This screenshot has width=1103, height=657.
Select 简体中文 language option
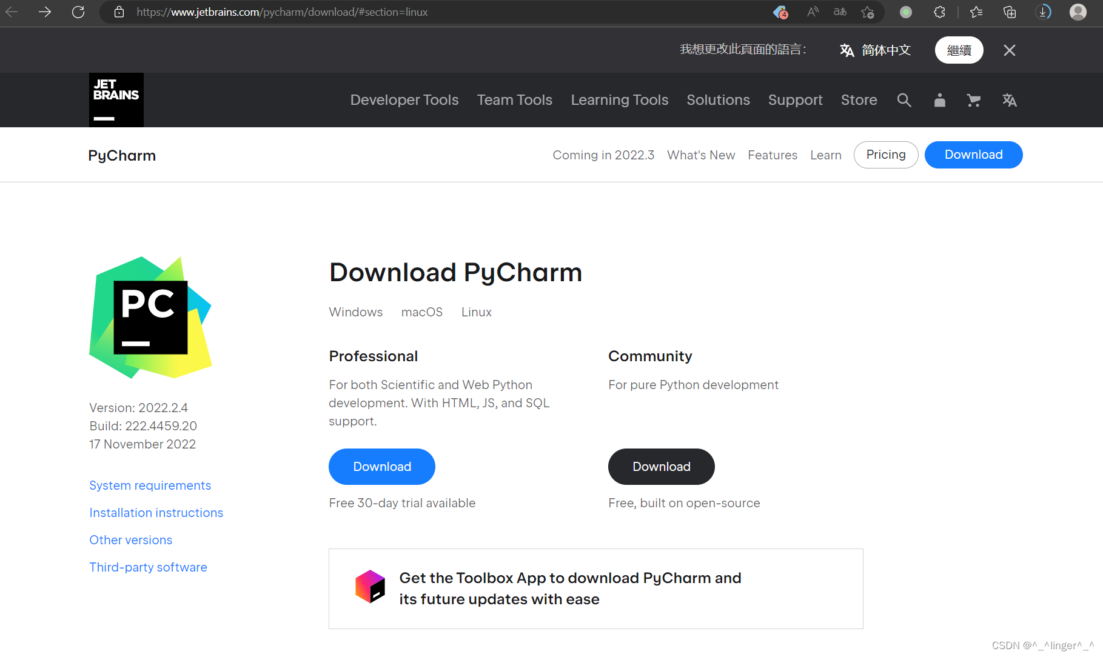click(875, 50)
